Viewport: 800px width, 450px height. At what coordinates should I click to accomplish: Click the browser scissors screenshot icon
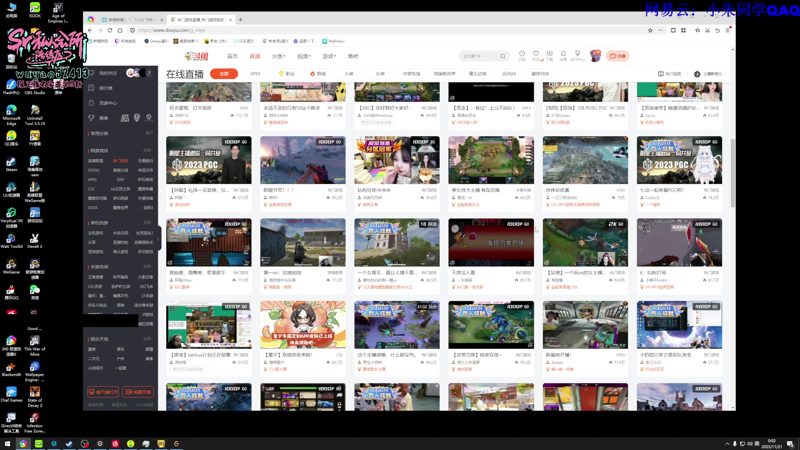tap(707, 30)
